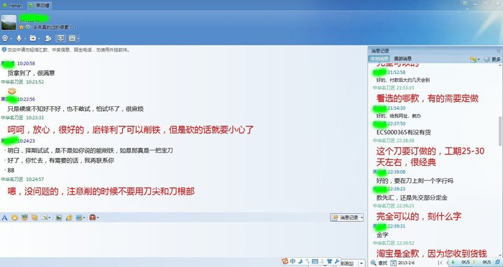Open the send file folder icon

click(x=33, y=39)
